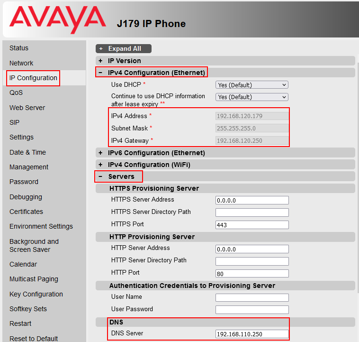Go to the QoS page
Screen dimensions: 359x342
(x=16, y=92)
